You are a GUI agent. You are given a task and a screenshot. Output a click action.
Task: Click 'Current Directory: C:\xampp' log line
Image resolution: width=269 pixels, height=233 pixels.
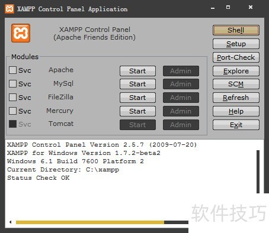coord(63,170)
